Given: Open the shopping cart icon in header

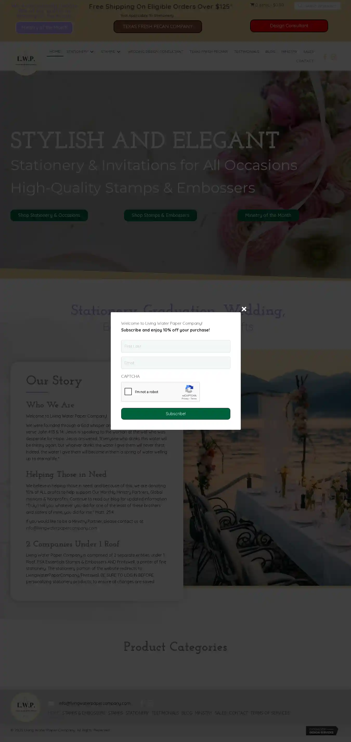Looking at the screenshot, I should pos(252,5).
